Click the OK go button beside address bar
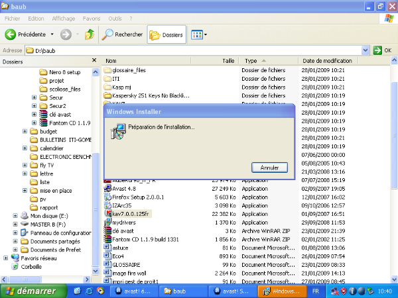398x298 pixels. click(x=382, y=50)
